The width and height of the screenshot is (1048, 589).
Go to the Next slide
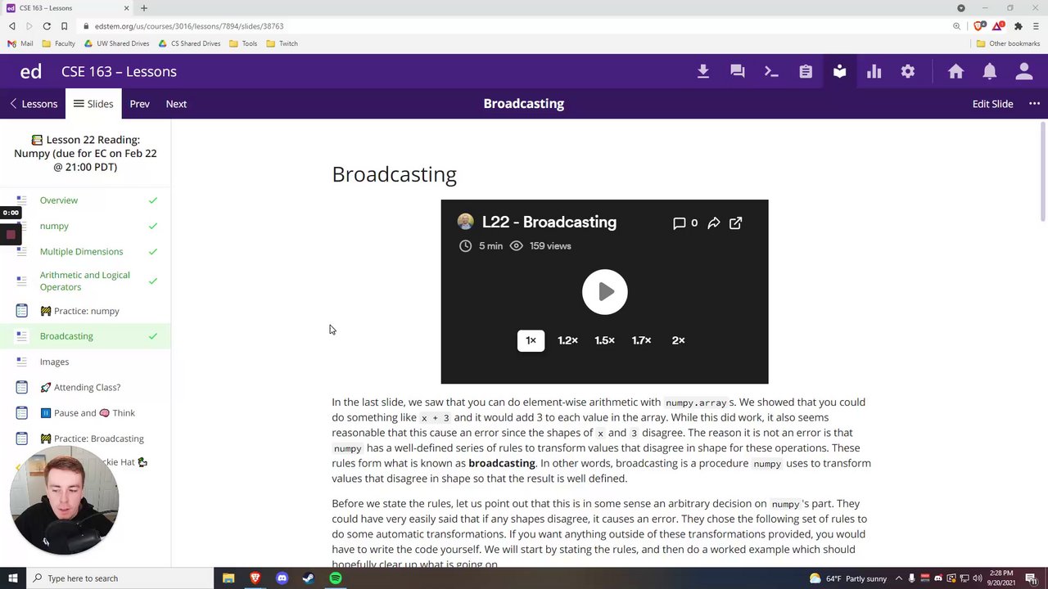pyautogui.click(x=176, y=104)
